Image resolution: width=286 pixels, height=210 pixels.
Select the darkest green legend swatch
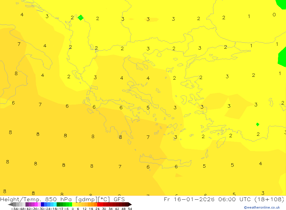click(58, 205)
